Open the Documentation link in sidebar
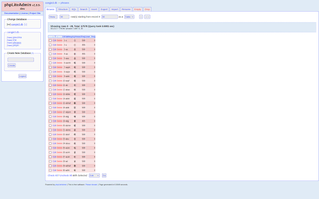The height and width of the screenshot is (199, 319). [x=11, y=13]
